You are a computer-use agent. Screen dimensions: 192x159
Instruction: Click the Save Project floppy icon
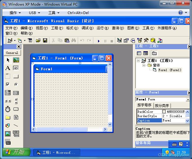[x=45, y=40]
